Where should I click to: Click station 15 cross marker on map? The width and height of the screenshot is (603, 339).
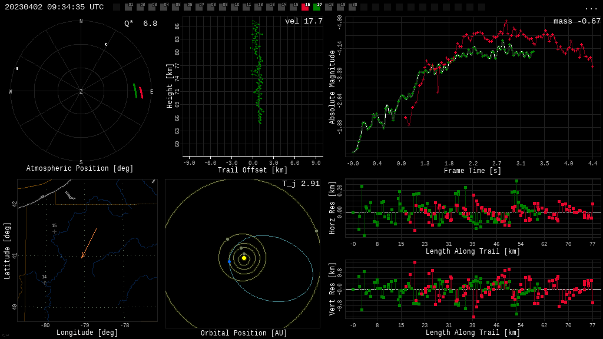(x=54, y=232)
